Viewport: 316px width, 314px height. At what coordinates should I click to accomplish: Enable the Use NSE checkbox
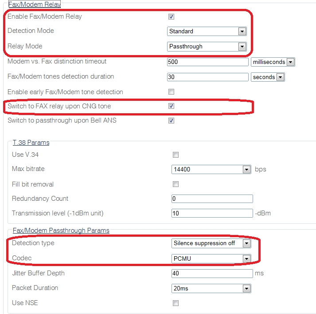(x=176, y=303)
